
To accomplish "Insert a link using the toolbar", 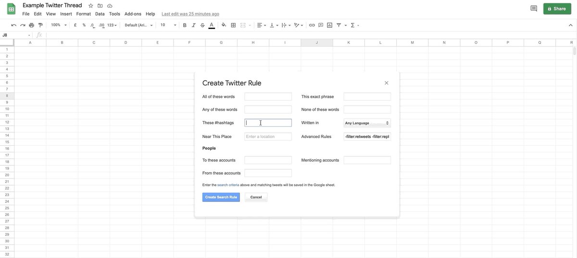I will (312, 25).
